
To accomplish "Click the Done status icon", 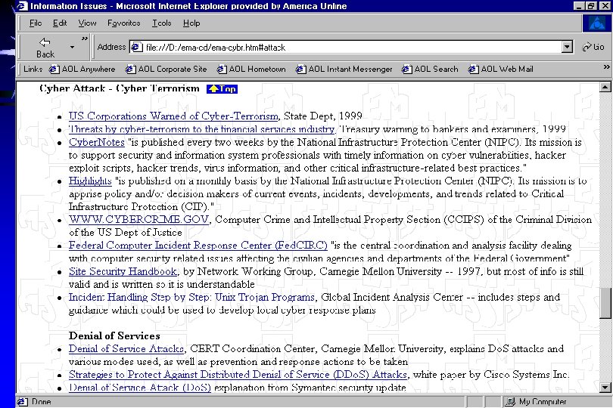I will tap(22, 401).
